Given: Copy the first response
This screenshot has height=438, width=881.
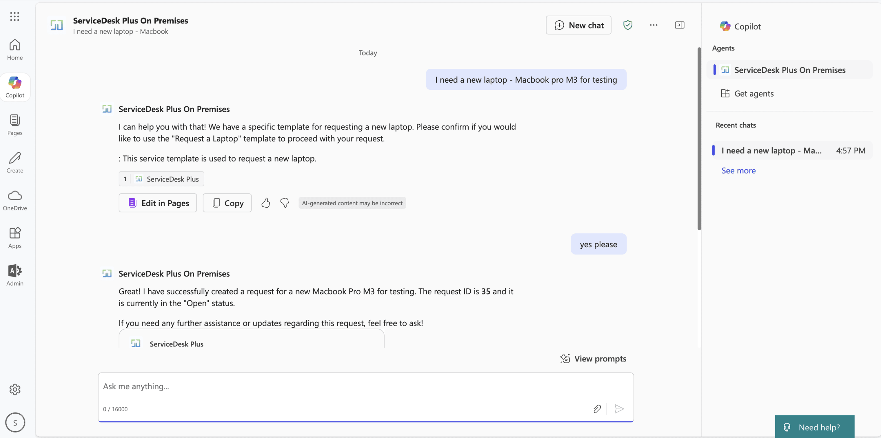Looking at the screenshot, I should click(227, 203).
